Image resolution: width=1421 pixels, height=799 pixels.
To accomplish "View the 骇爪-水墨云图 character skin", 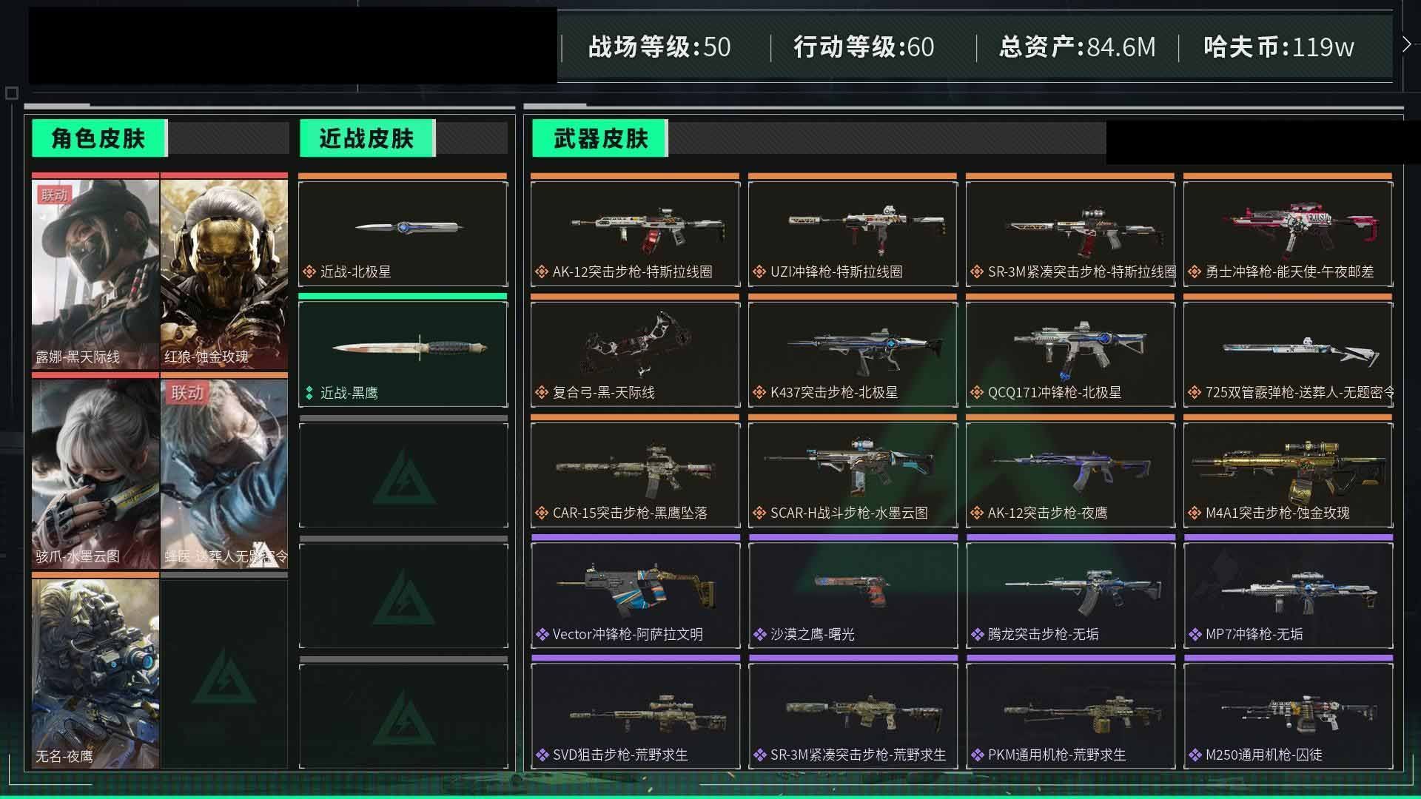I will point(95,473).
